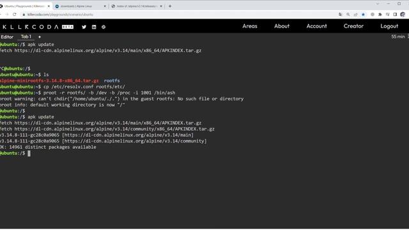Click the community APKINDEX.tar.gz fetch URL
409x230 pixels.
click(x=114, y=129)
